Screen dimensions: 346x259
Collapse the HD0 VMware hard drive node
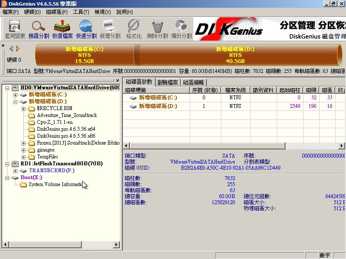click(8, 88)
